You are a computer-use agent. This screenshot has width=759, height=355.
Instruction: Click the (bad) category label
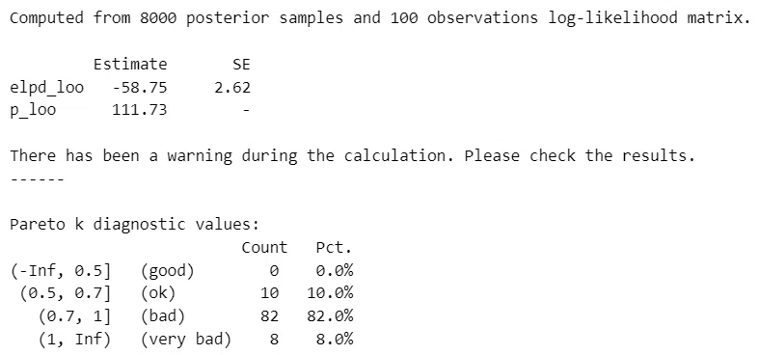(163, 316)
